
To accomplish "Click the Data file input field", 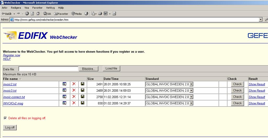I will point(48,69).
